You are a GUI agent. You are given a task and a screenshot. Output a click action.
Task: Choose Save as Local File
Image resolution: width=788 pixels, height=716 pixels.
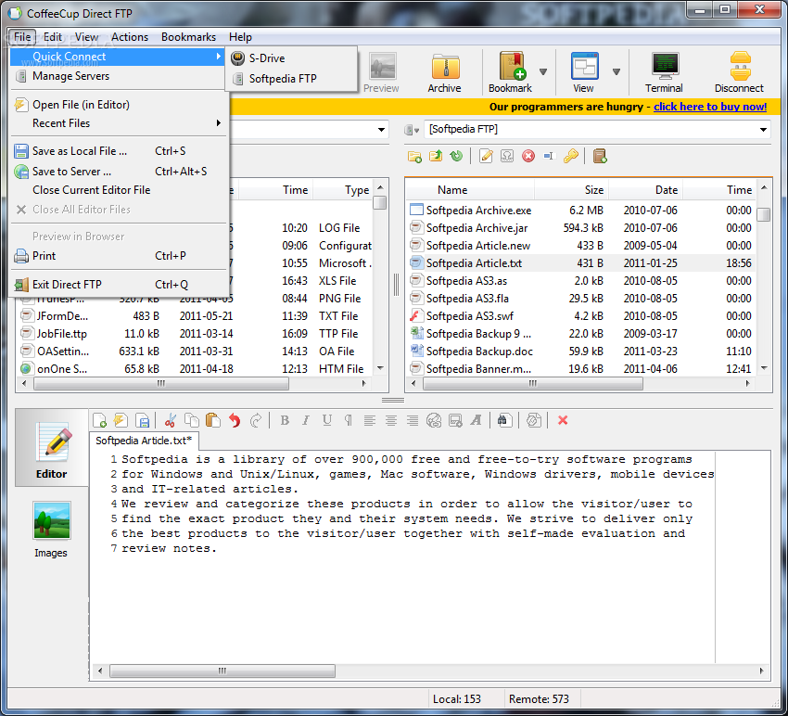pyautogui.click(x=120, y=151)
